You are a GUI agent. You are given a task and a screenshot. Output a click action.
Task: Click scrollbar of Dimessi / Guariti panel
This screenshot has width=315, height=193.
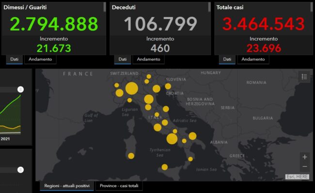(x=105, y=7)
